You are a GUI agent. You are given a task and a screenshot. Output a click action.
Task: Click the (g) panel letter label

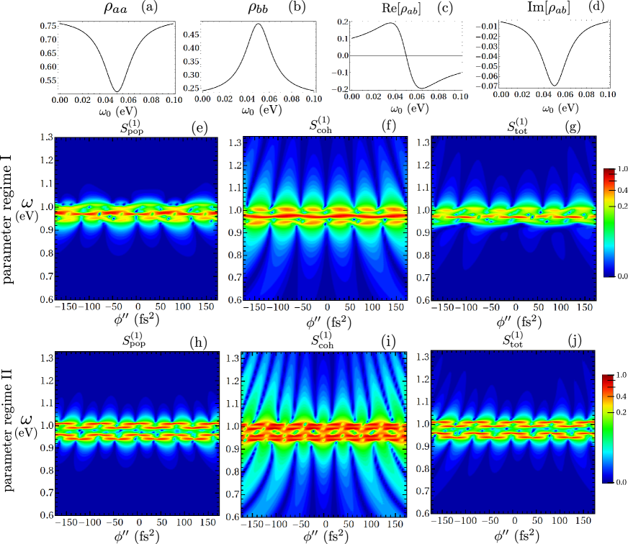click(x=573, y=127)
